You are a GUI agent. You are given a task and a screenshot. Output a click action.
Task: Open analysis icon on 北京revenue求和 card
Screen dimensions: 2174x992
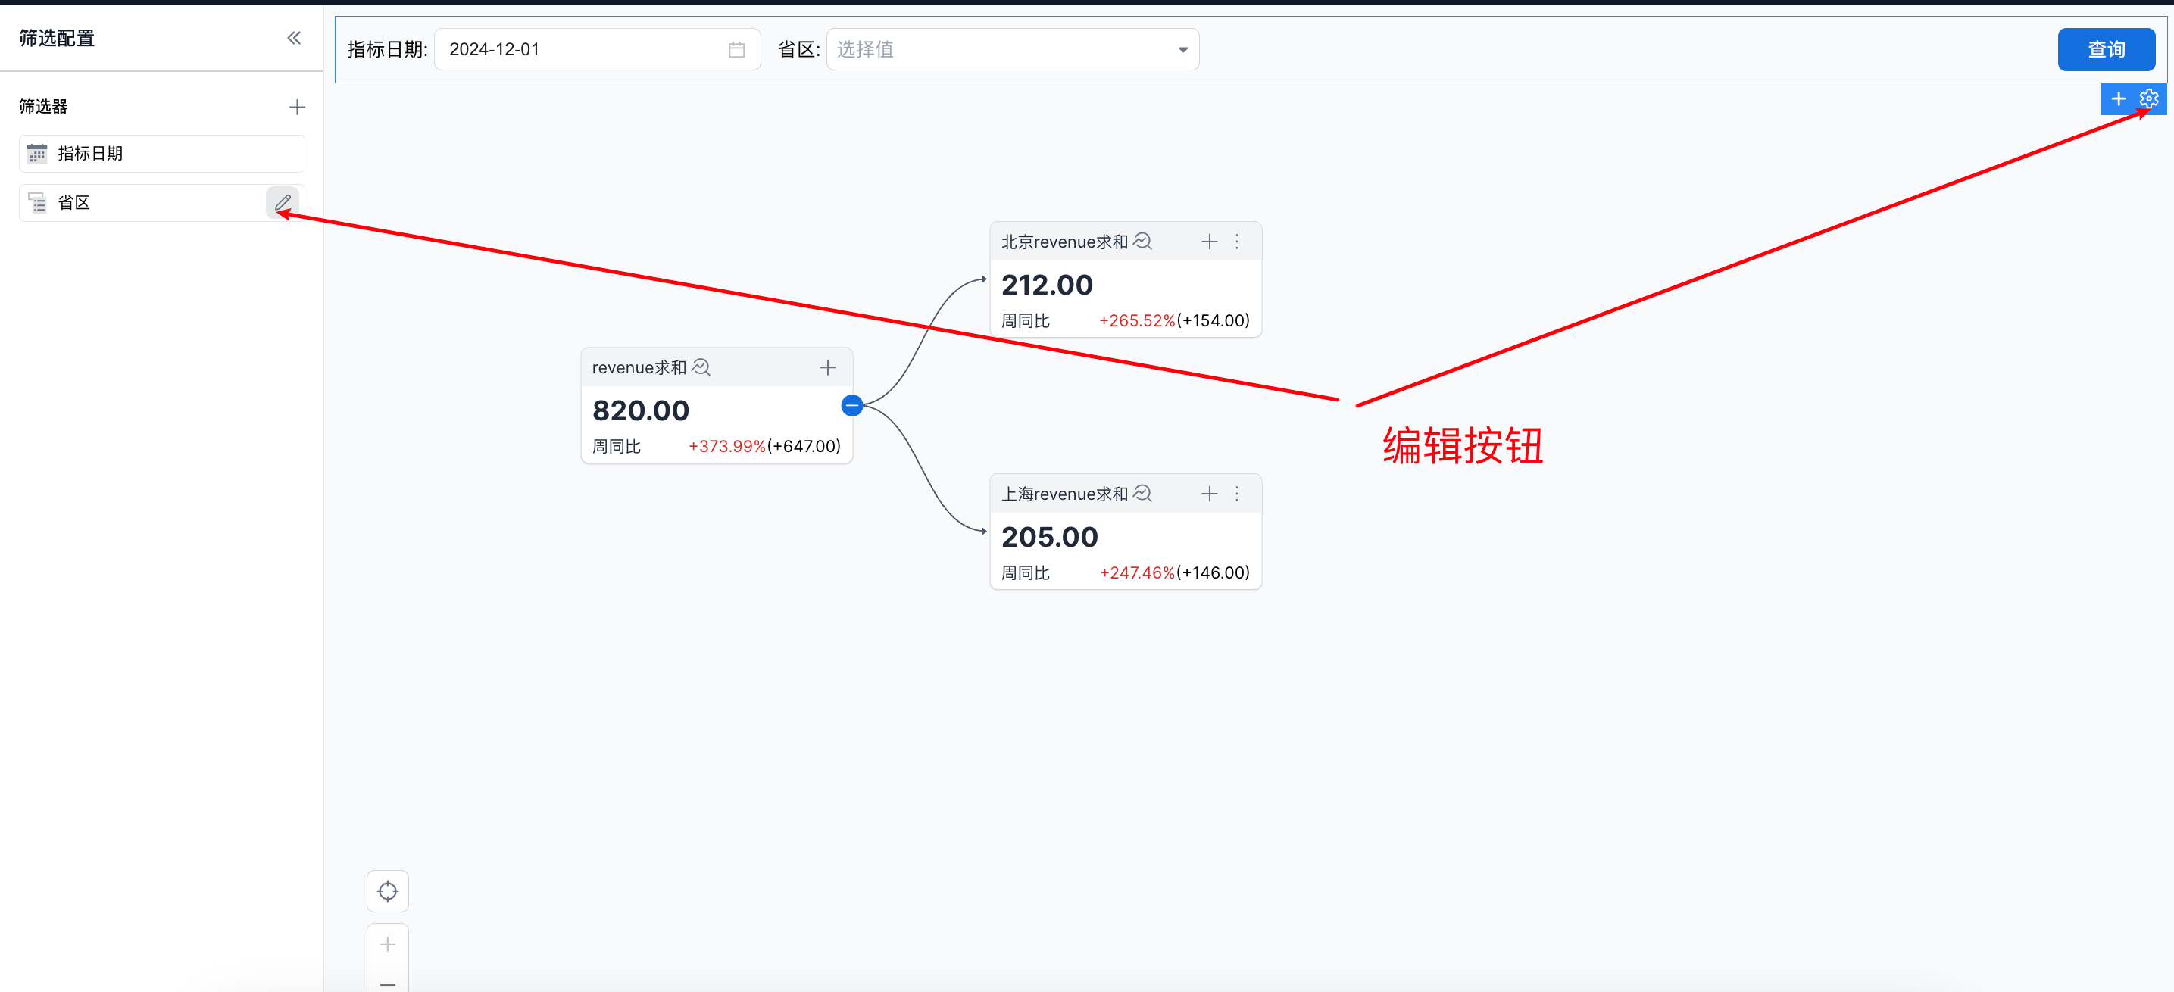coord(1142,242)
